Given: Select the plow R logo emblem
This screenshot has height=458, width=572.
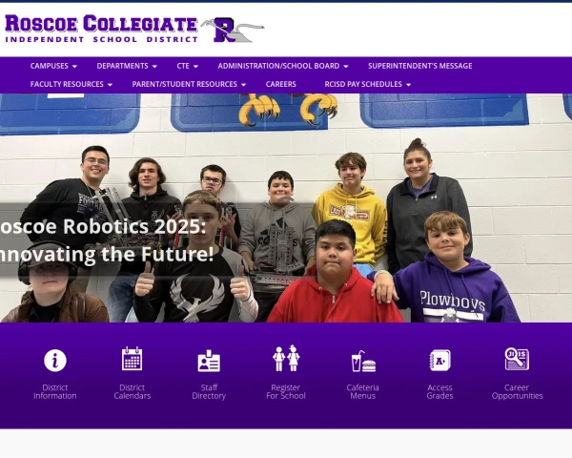Looking at the screenshot, I should point(232,30).
